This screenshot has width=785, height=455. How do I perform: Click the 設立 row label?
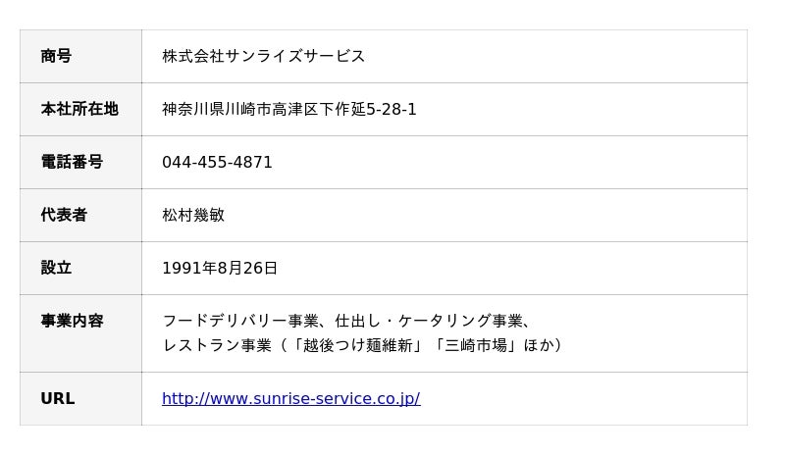pyautogui.click(x=56, y=268)
